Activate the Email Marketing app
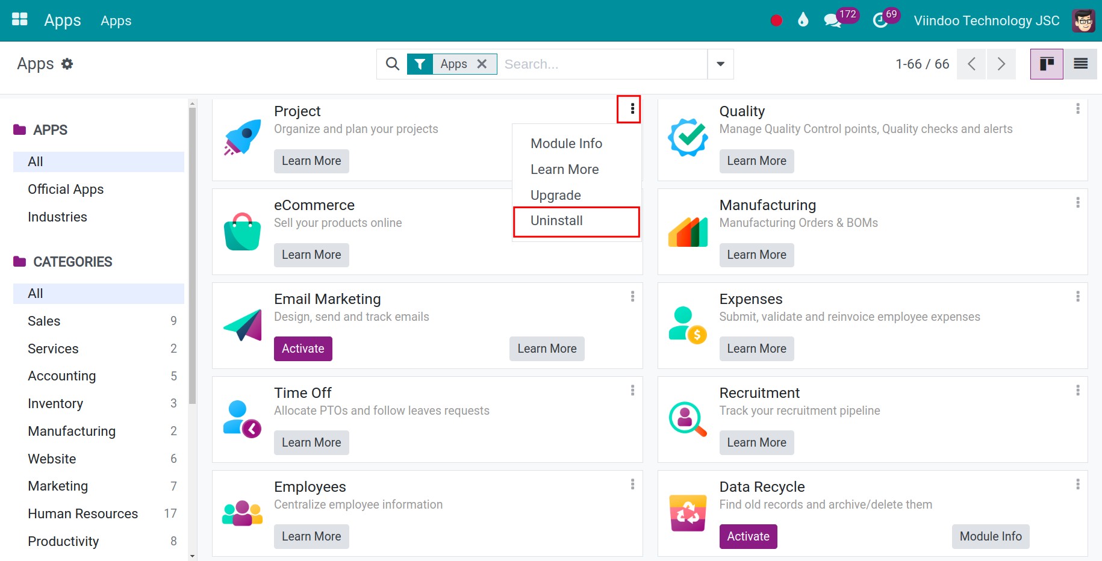Viewport: 1102px width, 561px height. [303, 349]
